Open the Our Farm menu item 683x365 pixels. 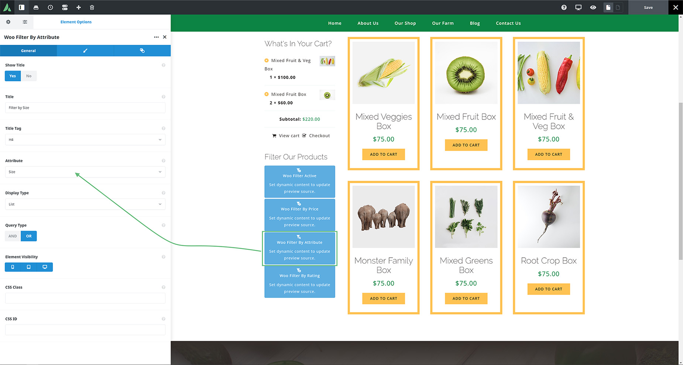coord(443,23)
